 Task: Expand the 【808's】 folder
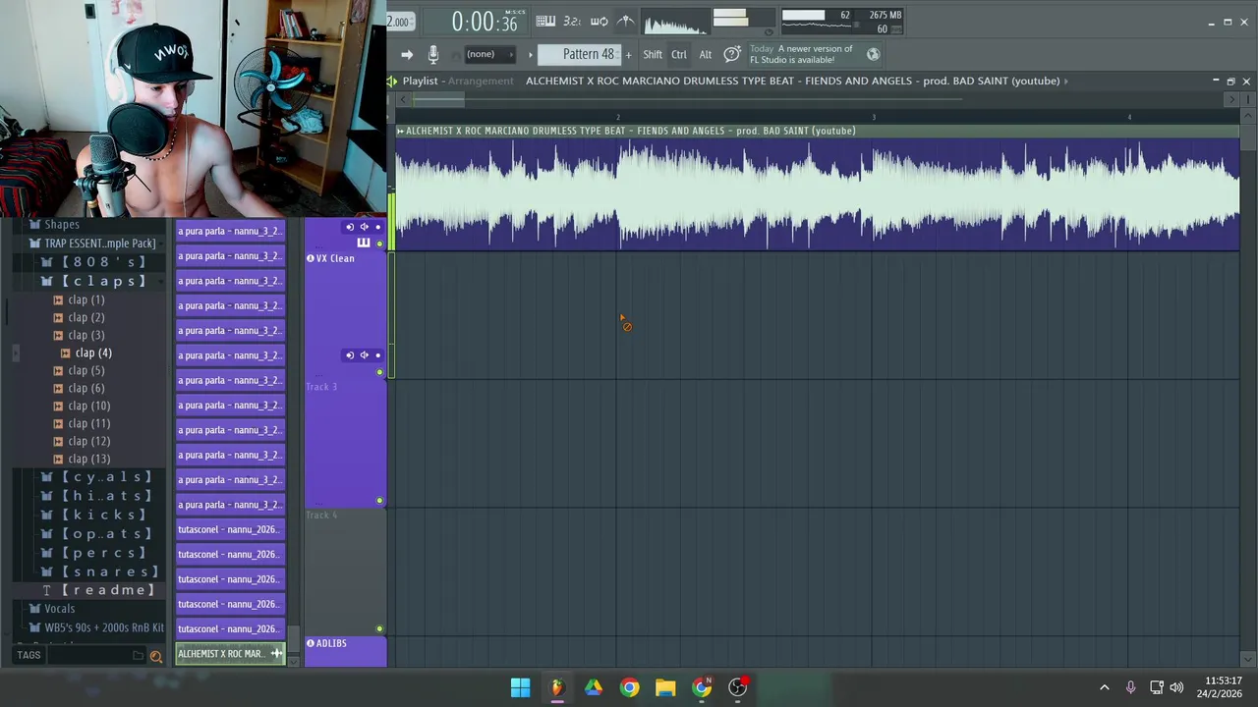[96, 262]
